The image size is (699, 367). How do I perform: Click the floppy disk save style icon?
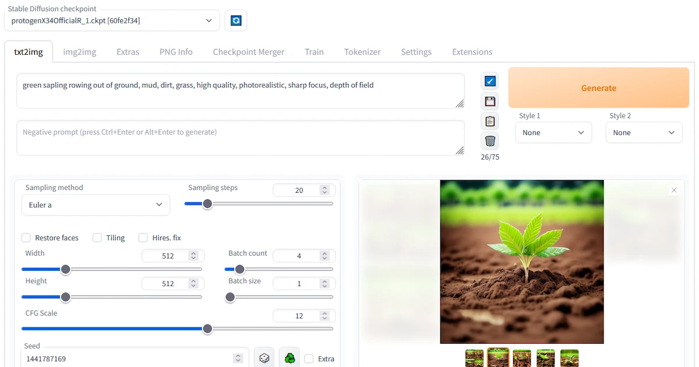pyautogui.click(x=490, y=101)
